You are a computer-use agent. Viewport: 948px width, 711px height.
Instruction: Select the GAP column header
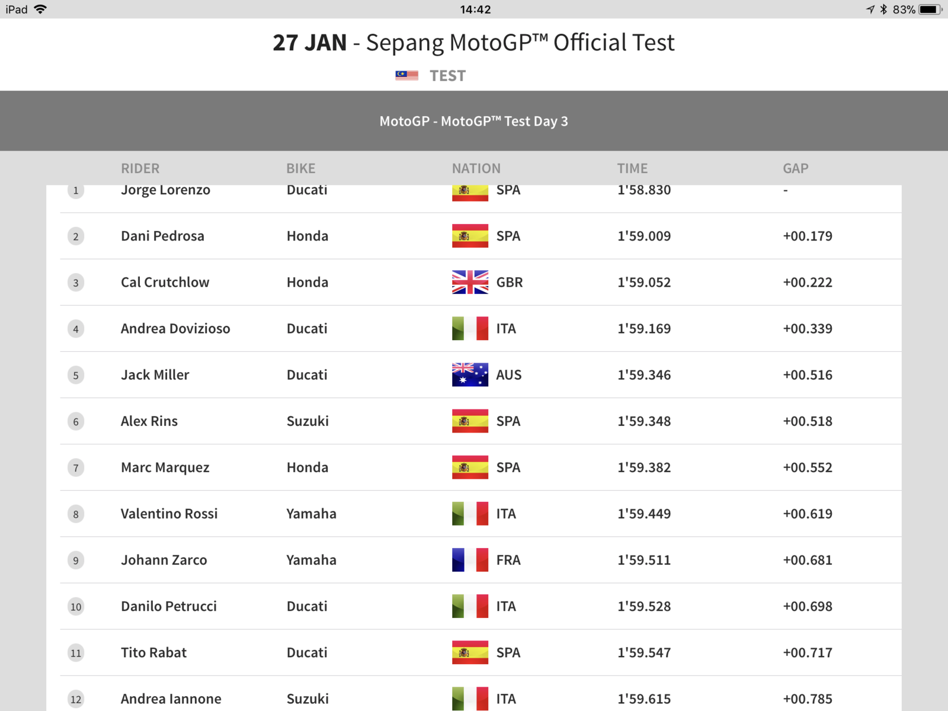tap(795, 168)
